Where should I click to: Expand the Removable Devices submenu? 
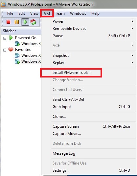pyautogui.click(x=94, y=29)
